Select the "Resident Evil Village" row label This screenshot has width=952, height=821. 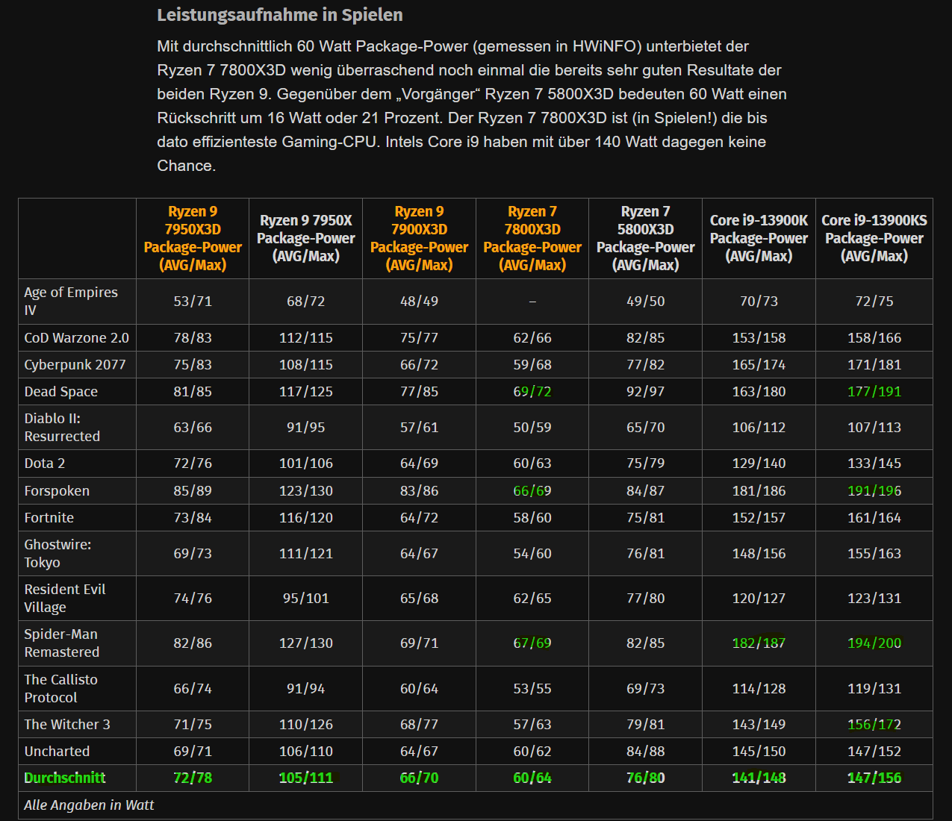[x=65, y=598]
